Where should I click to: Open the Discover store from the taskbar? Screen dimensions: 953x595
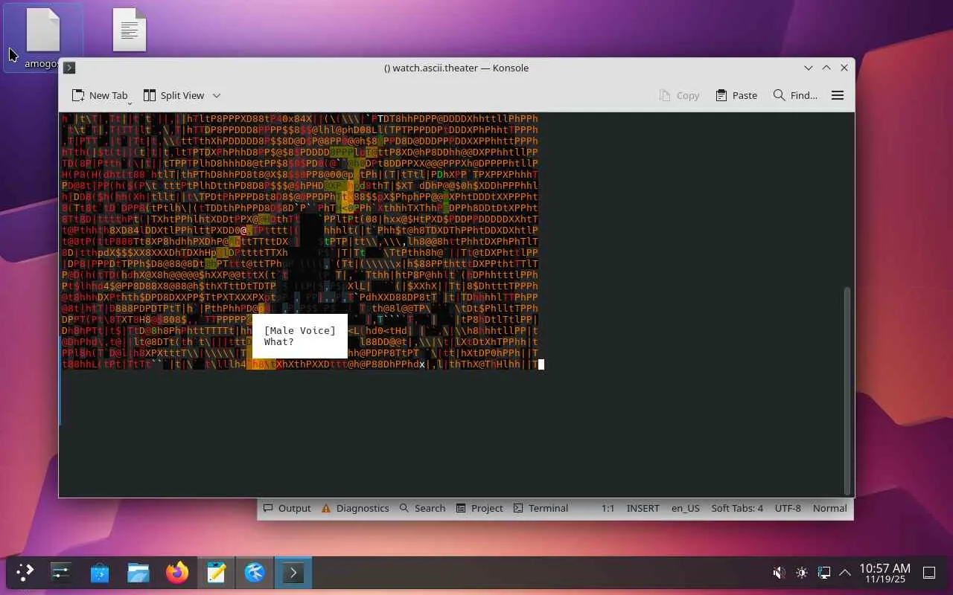[x=100, y=573]
